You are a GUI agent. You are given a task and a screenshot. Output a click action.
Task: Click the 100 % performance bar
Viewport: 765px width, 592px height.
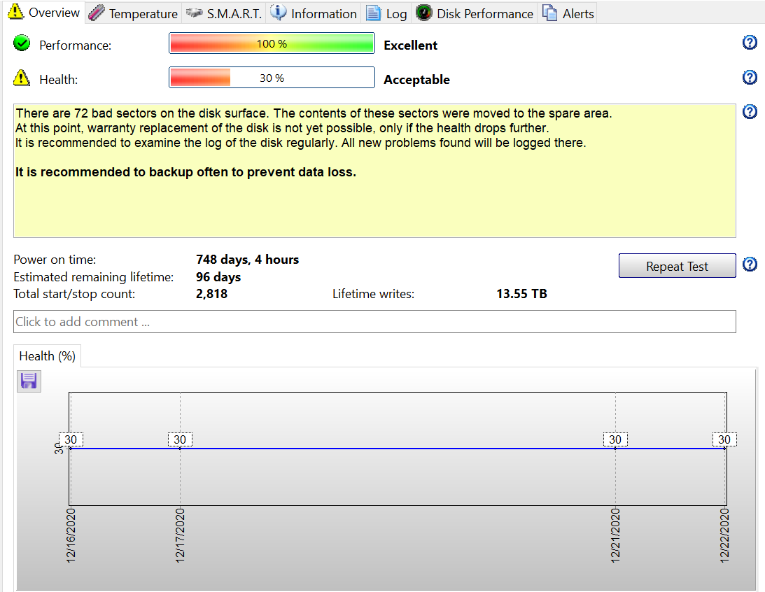(272, 43)
